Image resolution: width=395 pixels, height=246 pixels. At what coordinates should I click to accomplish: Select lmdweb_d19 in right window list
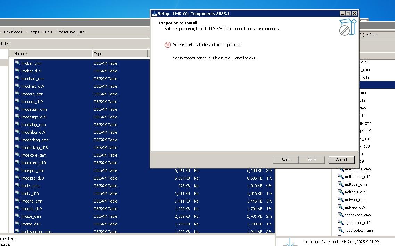point(355,207)
